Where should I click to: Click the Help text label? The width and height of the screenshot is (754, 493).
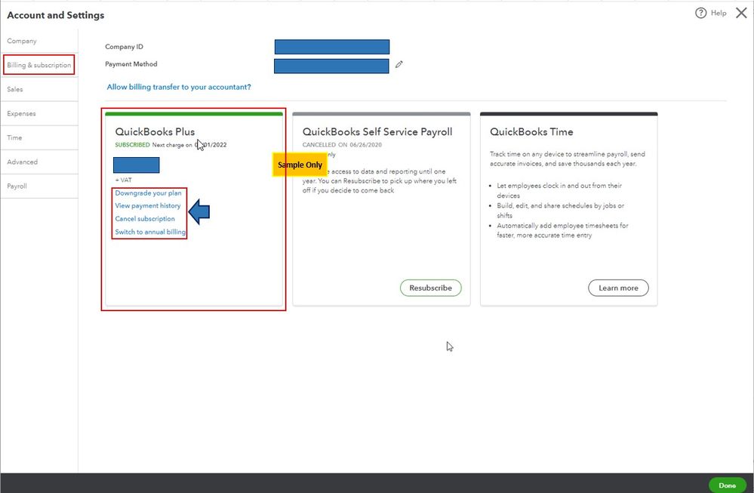coord(719,13)
